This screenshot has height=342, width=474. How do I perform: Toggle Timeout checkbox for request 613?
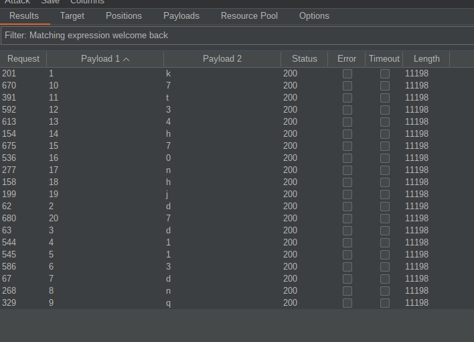[x=385, y=122]
